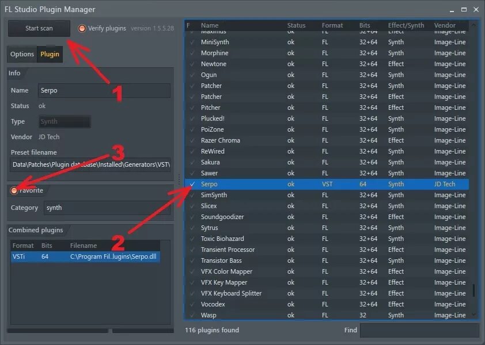Select the Vocodex plugin row
Viewport: 485px width, 345px height.
click(327, 305)
